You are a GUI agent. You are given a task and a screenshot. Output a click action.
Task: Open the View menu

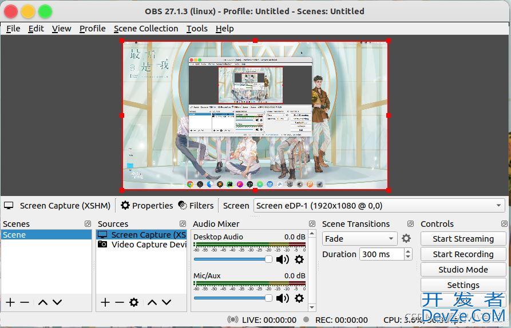[x=62, y=29]
